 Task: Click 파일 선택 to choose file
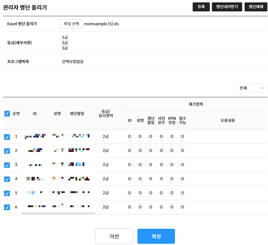point(71,24)
